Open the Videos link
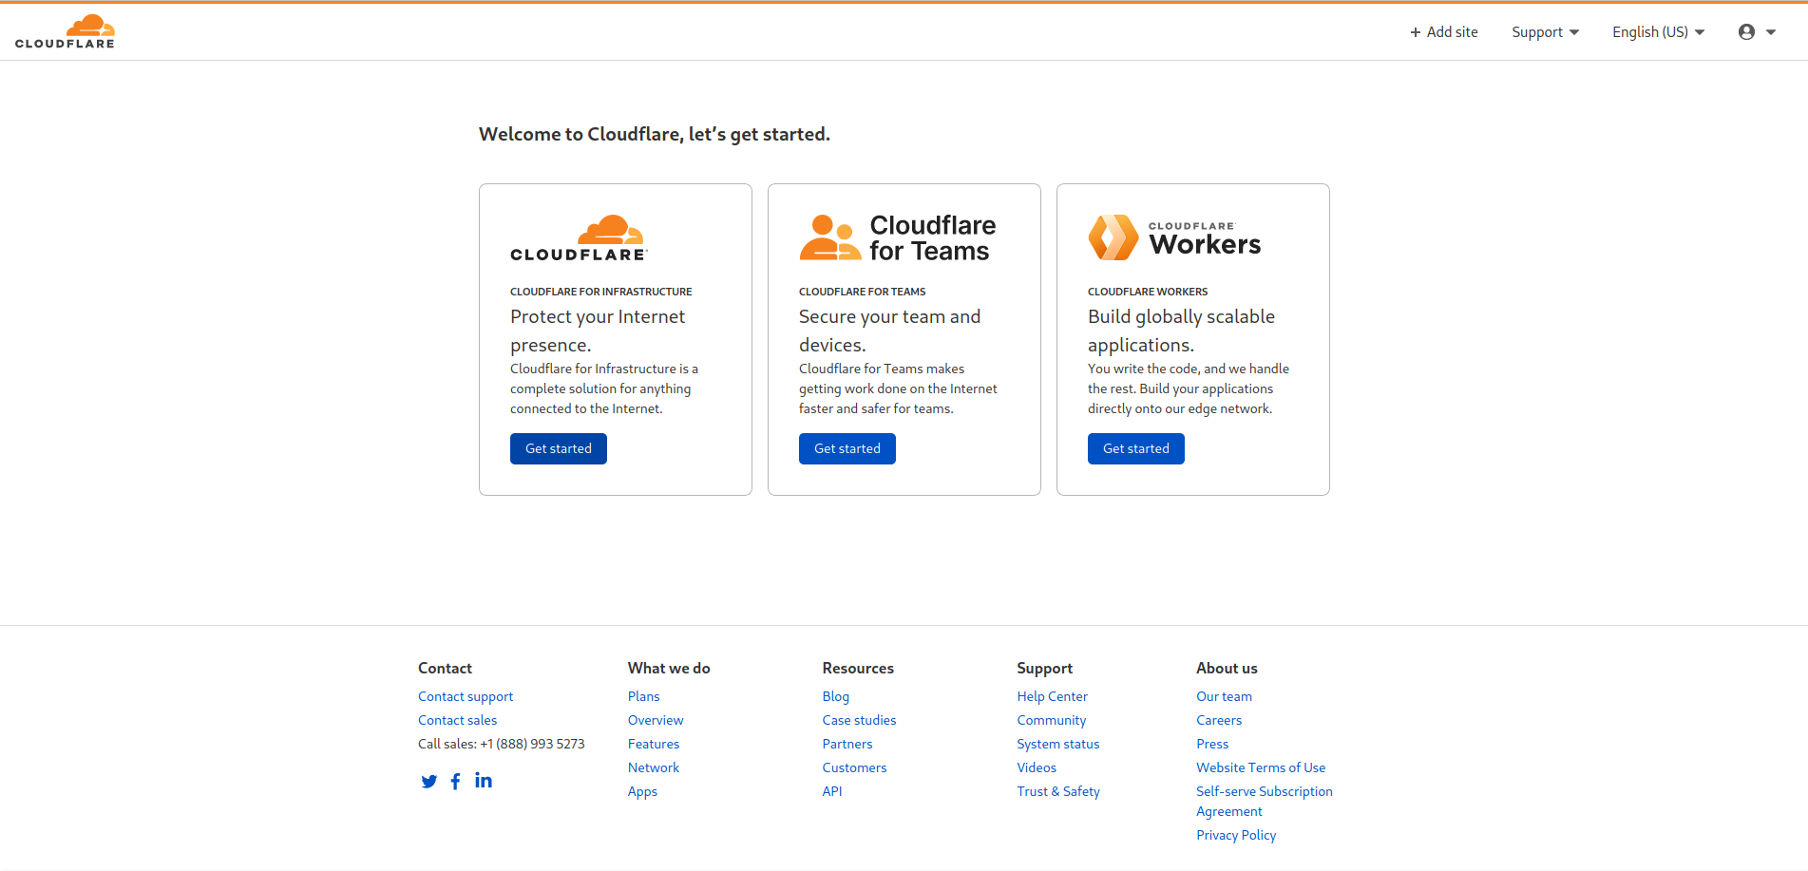This screenshot has height=871, width=1808. [1037, 767]
